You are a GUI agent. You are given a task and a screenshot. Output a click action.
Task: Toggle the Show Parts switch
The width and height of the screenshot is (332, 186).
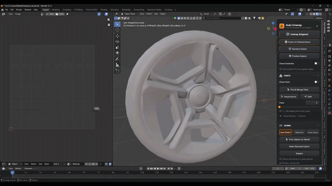click(x=316, y=82)
